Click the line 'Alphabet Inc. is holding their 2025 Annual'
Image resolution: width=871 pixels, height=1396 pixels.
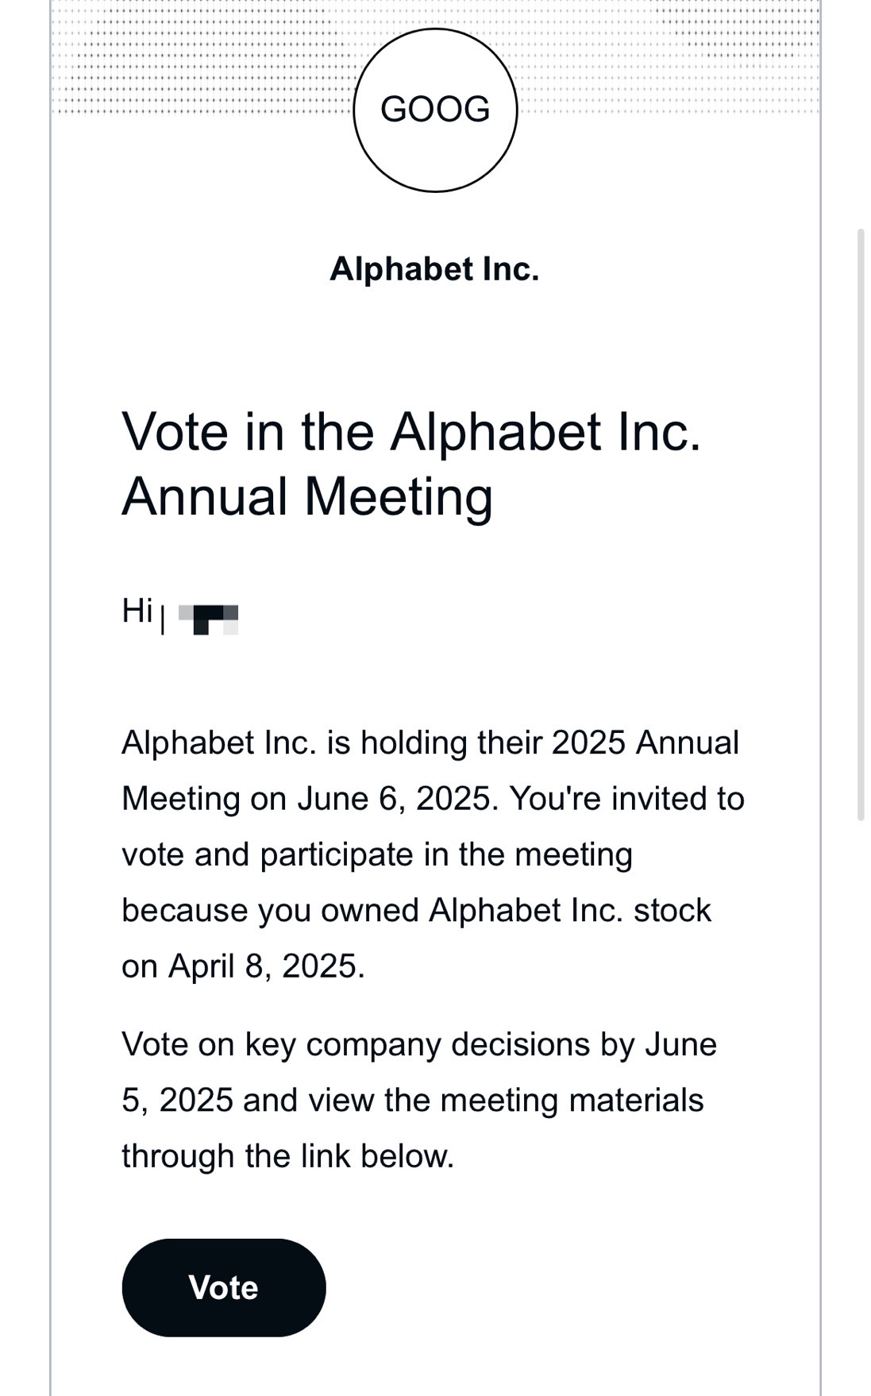(x=430, y=743)
